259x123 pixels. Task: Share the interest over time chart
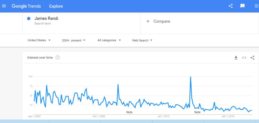coord(252,58)
